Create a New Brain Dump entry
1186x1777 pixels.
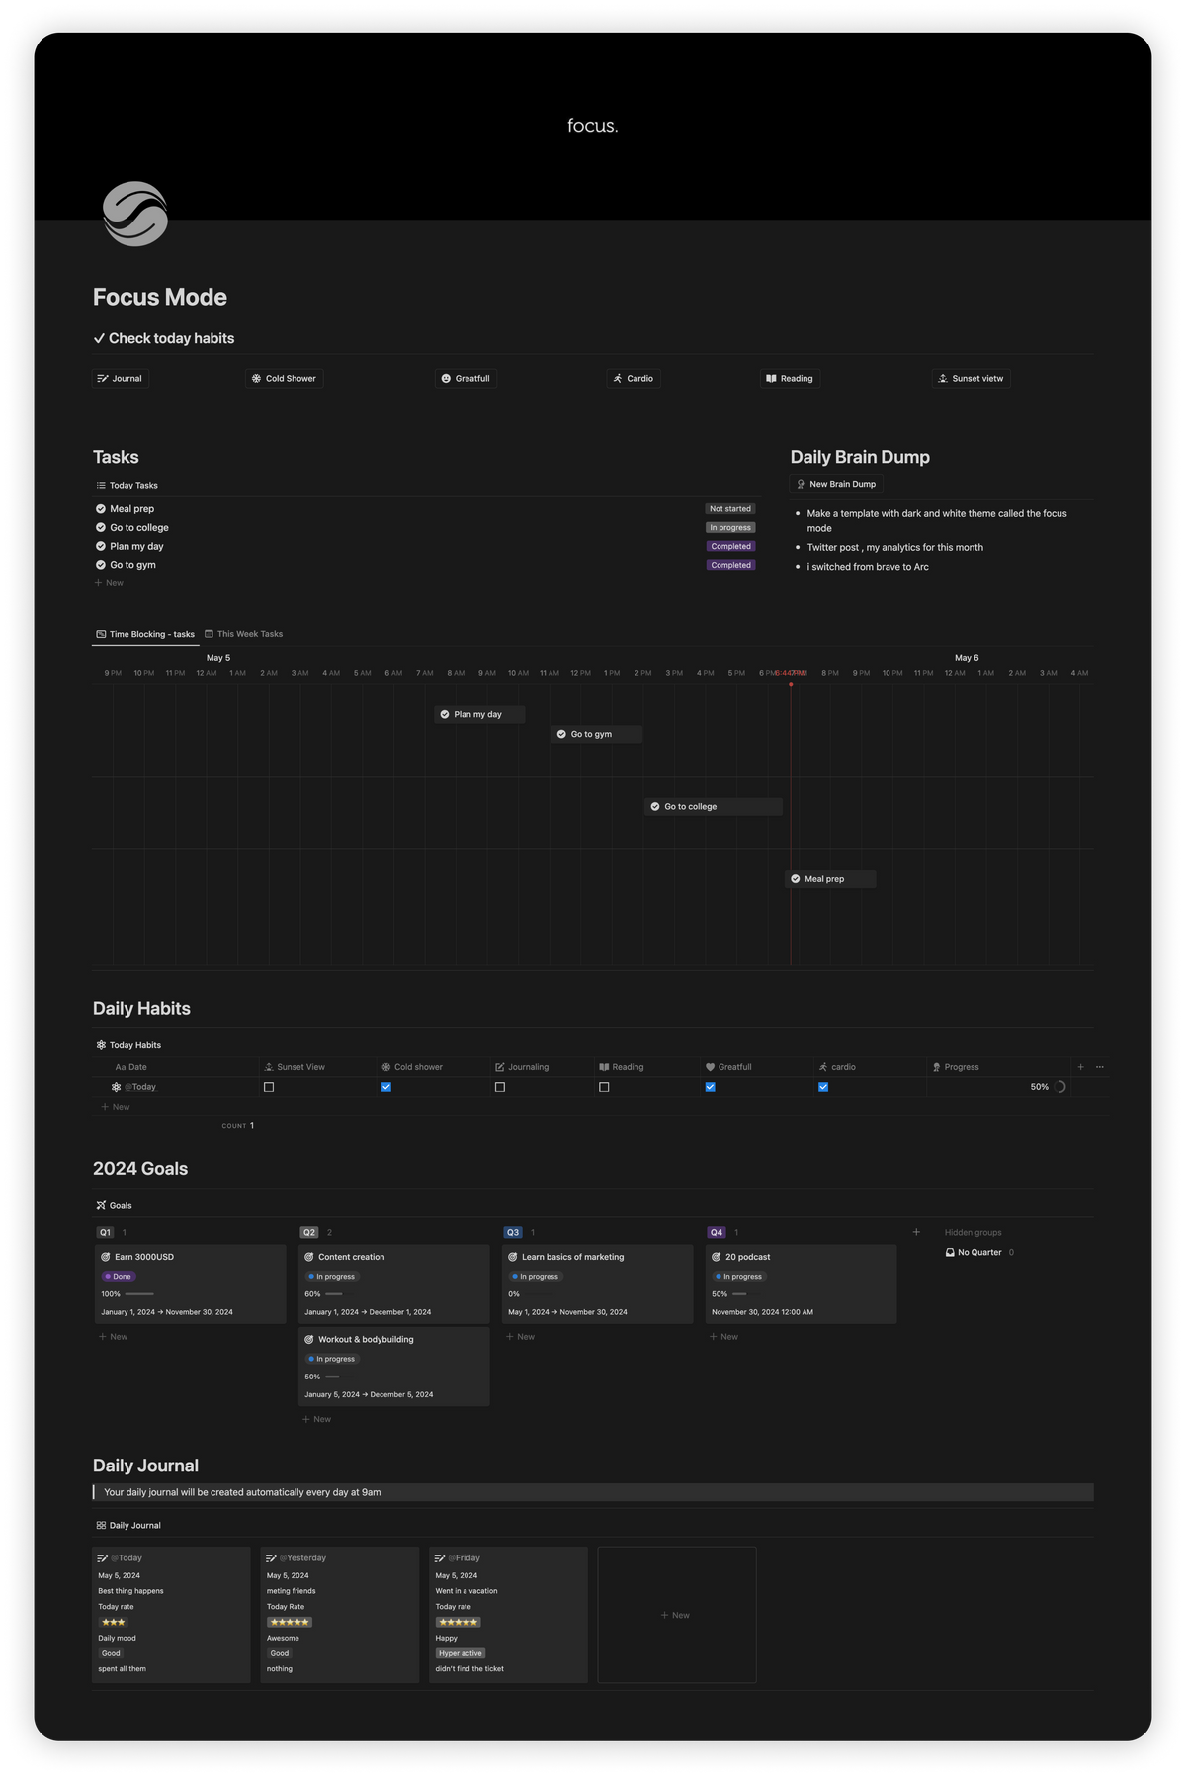836,484
